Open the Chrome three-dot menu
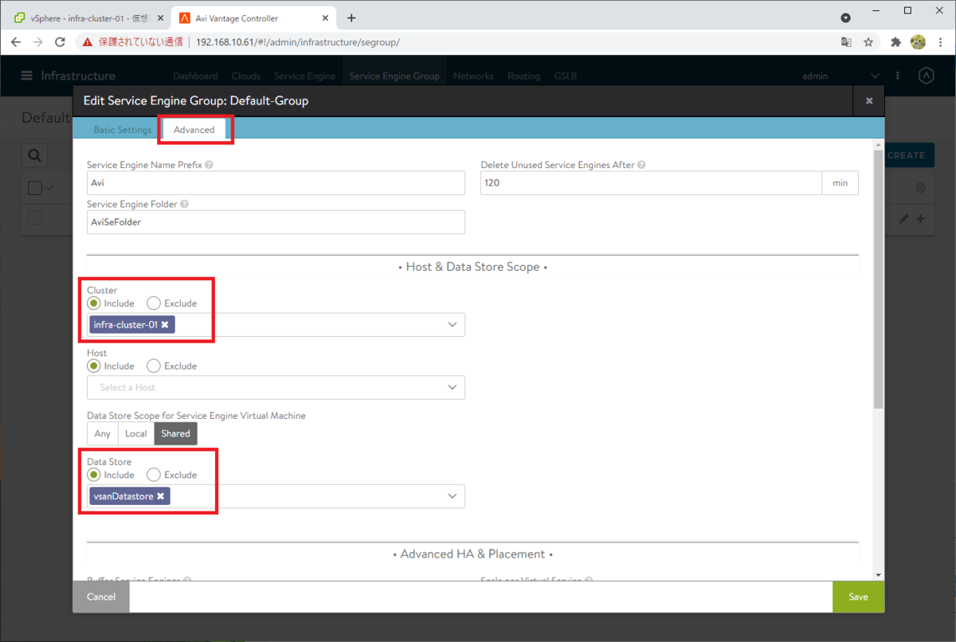The image size is (956, 642). pos(940,42)
